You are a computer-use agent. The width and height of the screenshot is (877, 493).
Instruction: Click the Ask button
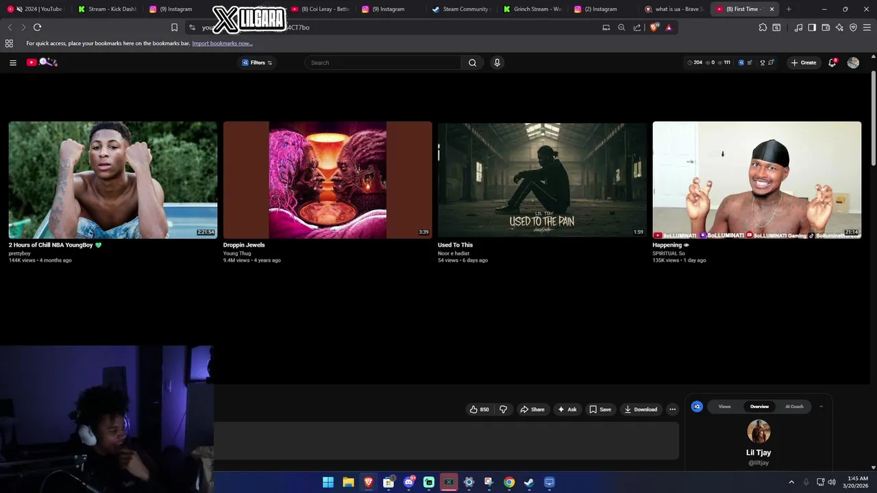567,409
